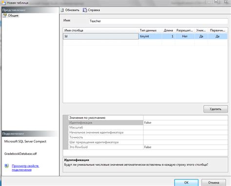The image size is (231, 186).
Task: Toggle the unique value Да cell
Action: click(201, 37)
